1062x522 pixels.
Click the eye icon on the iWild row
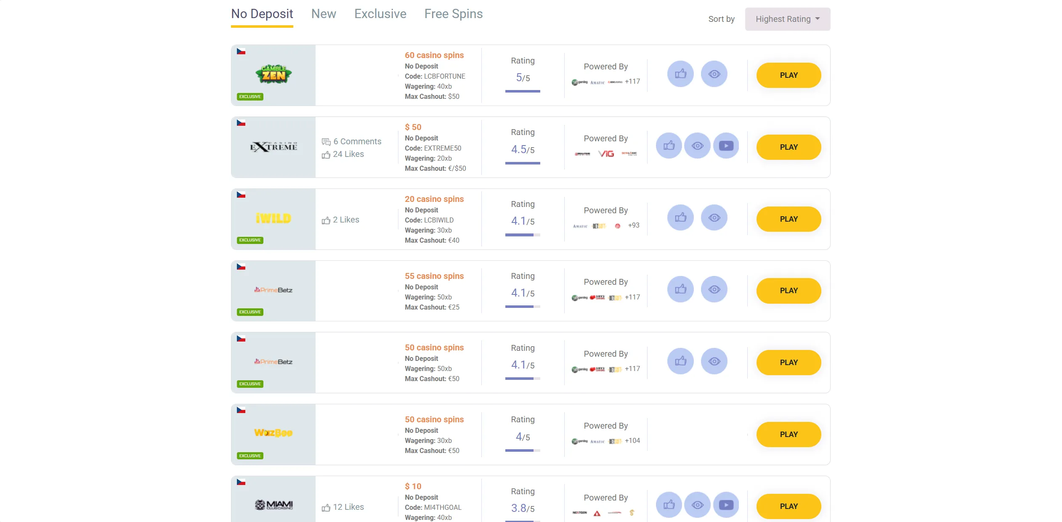714,218
